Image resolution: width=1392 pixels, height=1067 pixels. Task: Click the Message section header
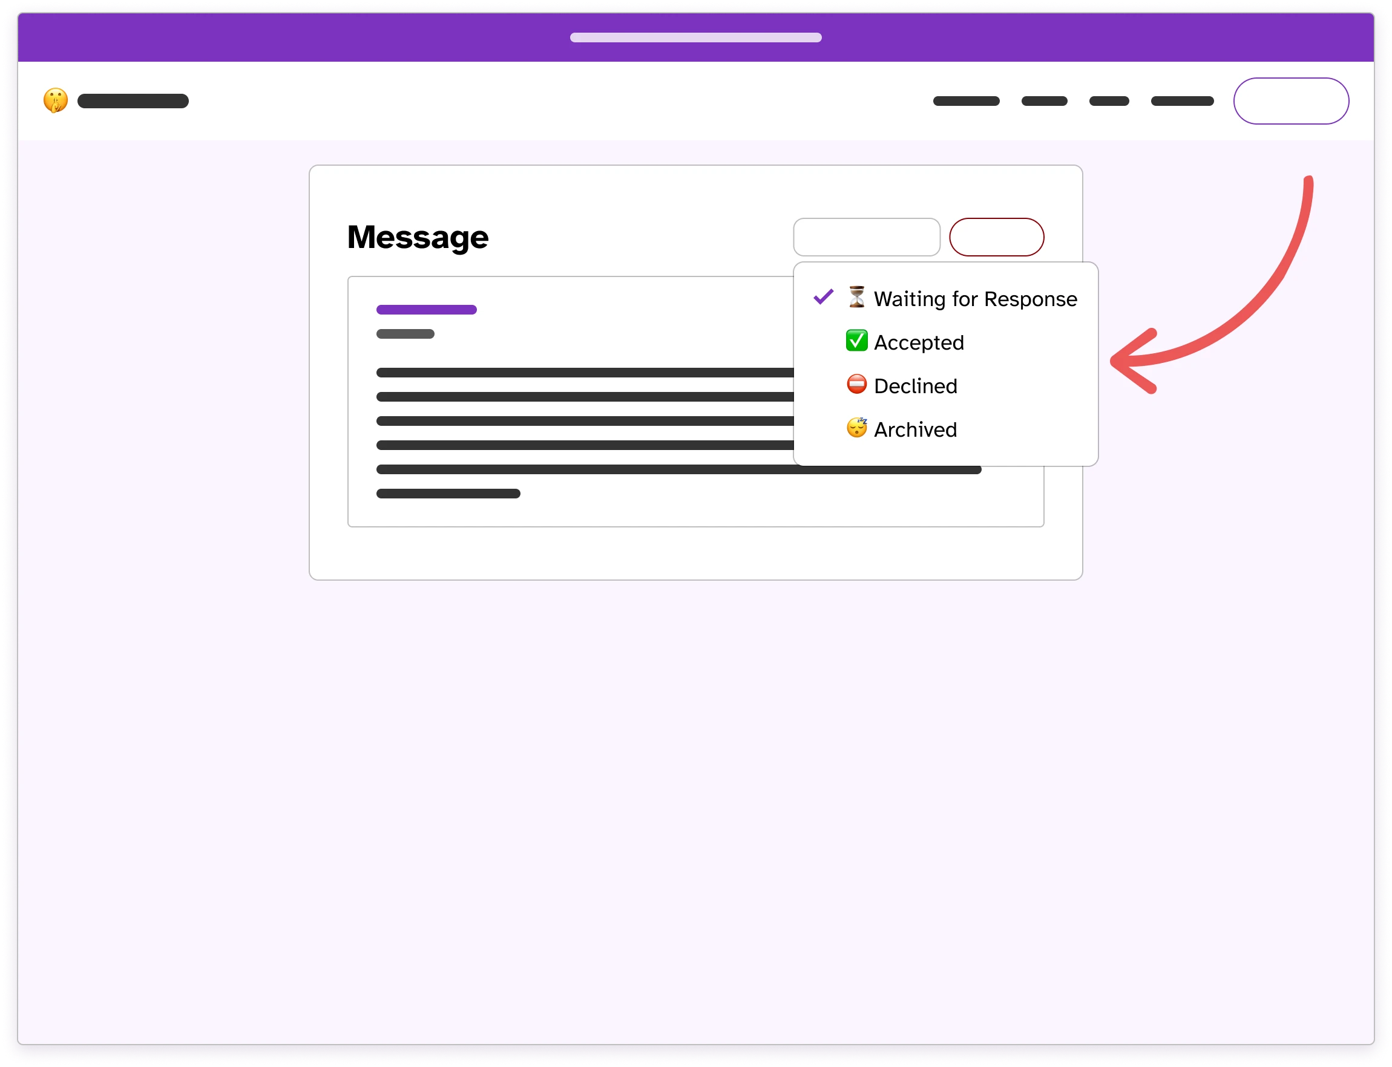417,237
